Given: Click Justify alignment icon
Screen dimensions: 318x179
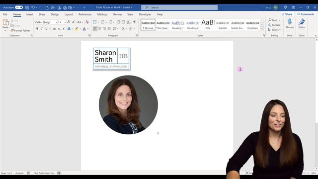Looking at the screenshot, I should (x=109, y=29).
